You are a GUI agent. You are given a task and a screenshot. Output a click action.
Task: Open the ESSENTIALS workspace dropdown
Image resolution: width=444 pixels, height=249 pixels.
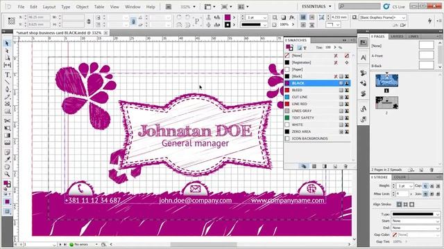click(x=316, y=6)
